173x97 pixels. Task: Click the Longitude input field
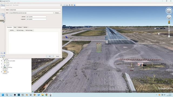coord(36,19)
